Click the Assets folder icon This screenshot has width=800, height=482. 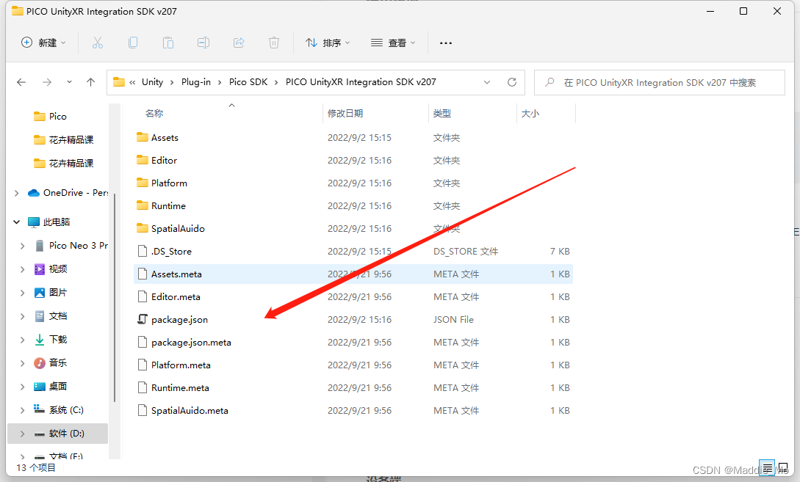(x=143, y=137)
